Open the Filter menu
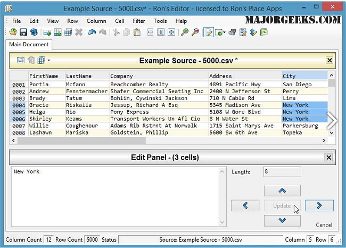The width and height of the screenshot is (346, 248). 138,21
